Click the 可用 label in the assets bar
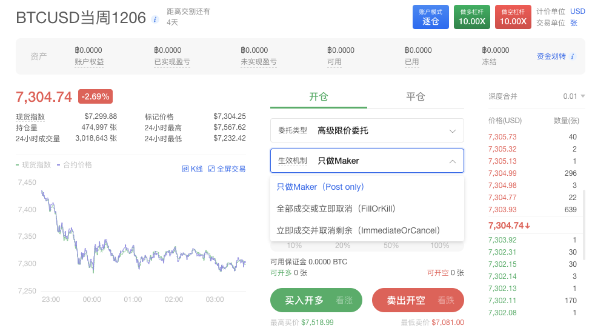592x328 pixels. click(x=334, y=62)
